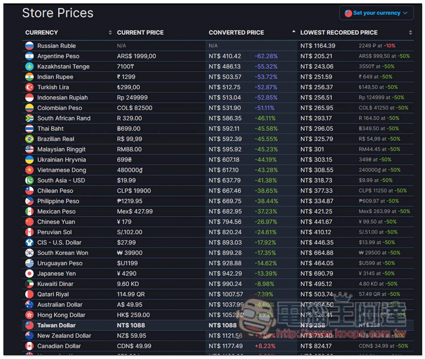This screenshot has width=425, height=359.
Task: Click the Philippine Peso flag icon
Action: pos(29,201)
